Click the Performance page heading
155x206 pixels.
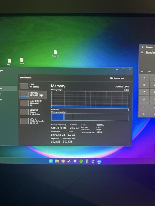click(26, 78)
